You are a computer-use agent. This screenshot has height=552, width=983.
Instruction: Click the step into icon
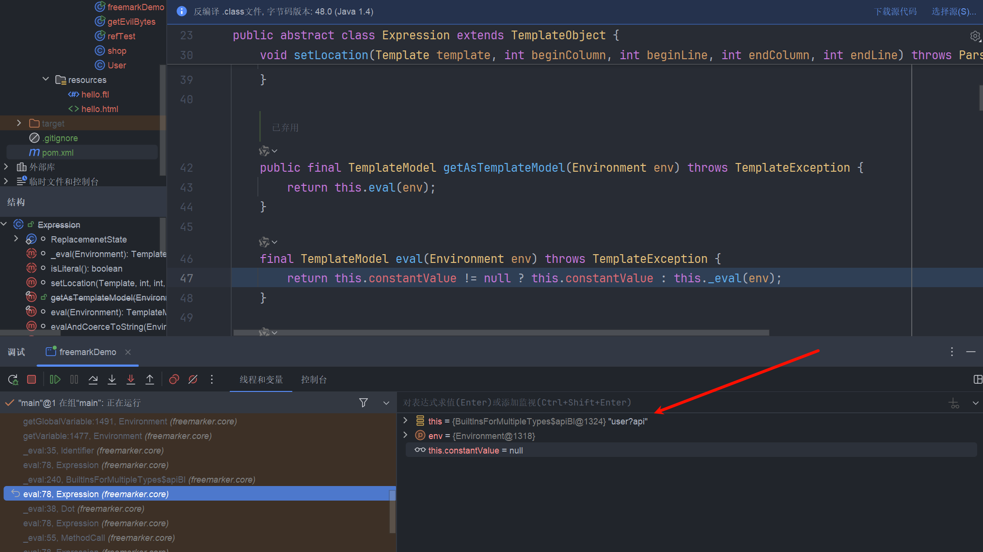pyautogui.click(x=112, y=379)
